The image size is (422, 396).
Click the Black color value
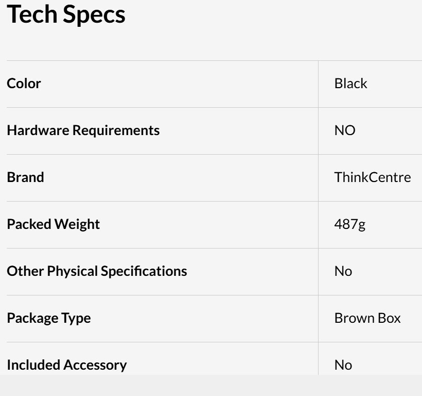(x=350, y=84)
